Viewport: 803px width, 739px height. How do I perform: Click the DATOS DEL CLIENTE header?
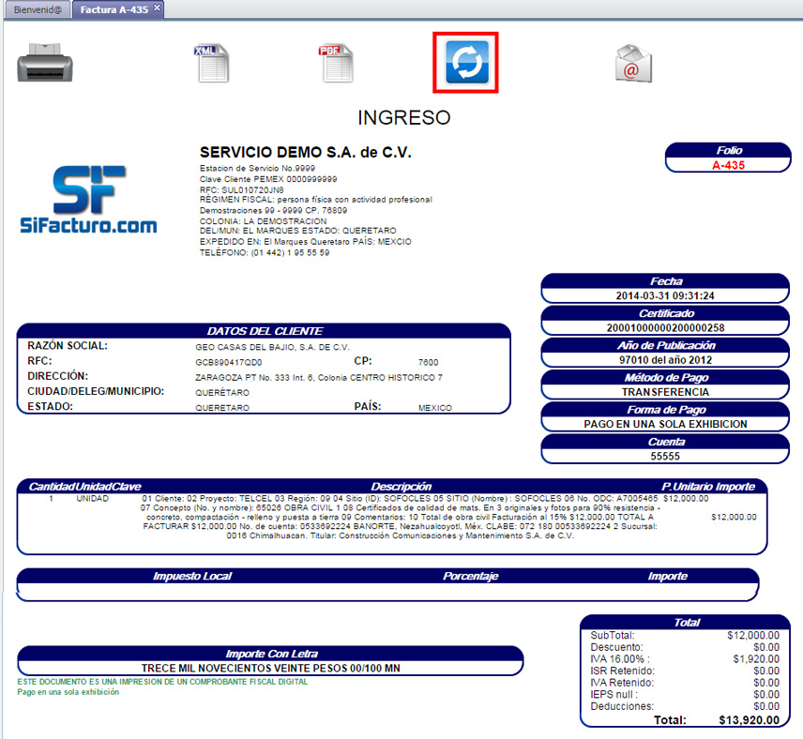[265, 331]
